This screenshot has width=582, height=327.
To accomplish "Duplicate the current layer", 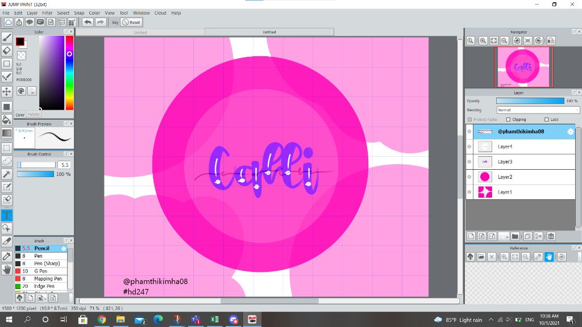I will [x=527, y=236].
